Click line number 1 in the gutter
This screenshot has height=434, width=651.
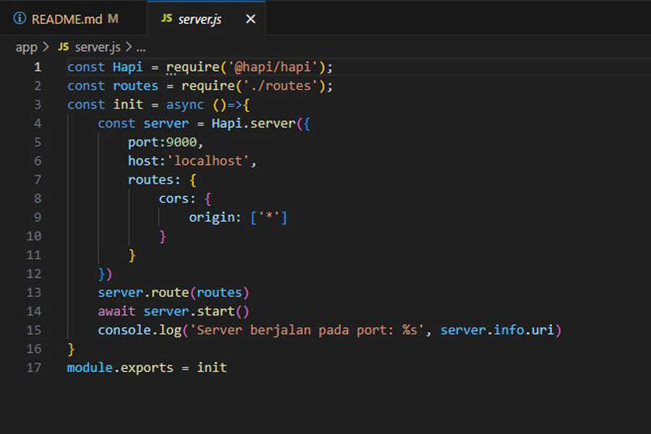point(38,67)
